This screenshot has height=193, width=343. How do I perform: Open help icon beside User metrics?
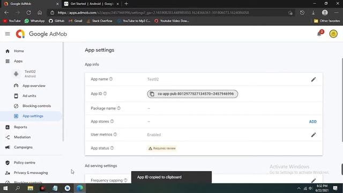115,135
